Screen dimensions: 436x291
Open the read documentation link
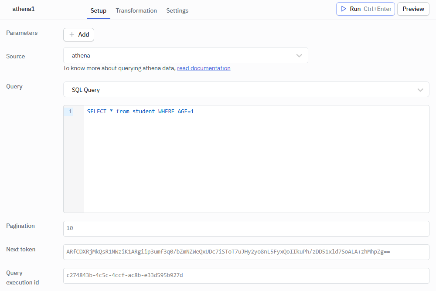(204, 68)
